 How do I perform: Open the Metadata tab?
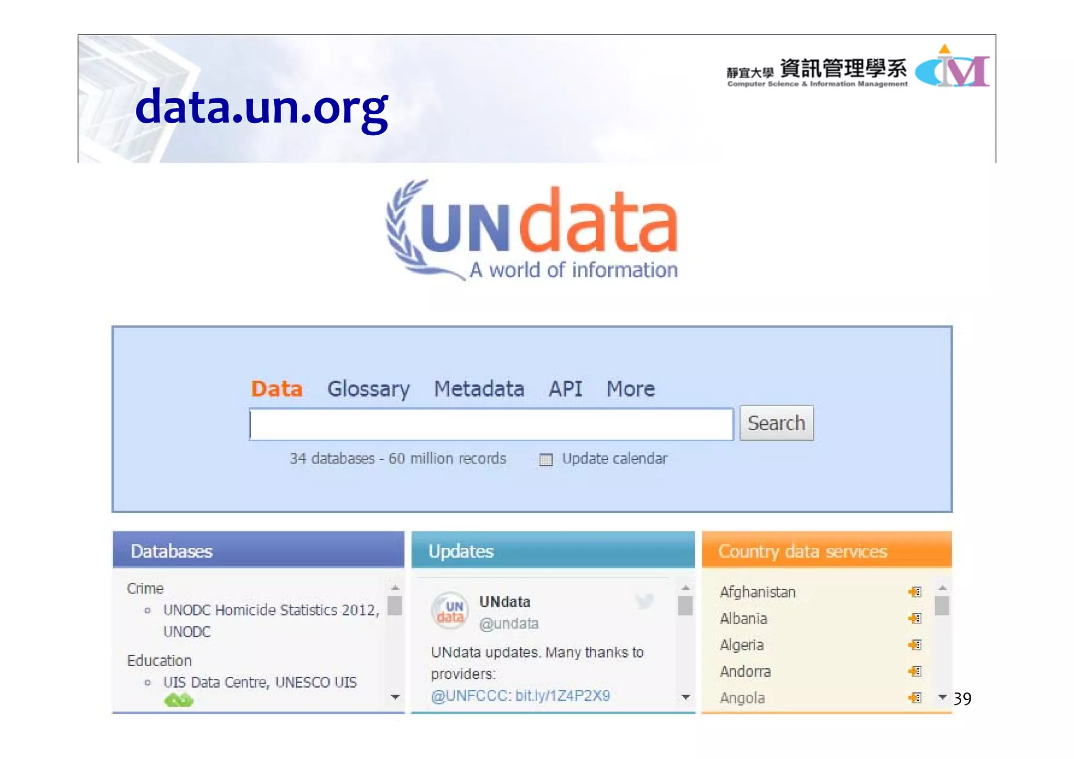coord(479,389)
